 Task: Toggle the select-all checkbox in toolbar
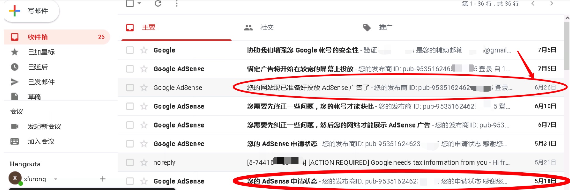click(x=130, y=3)
